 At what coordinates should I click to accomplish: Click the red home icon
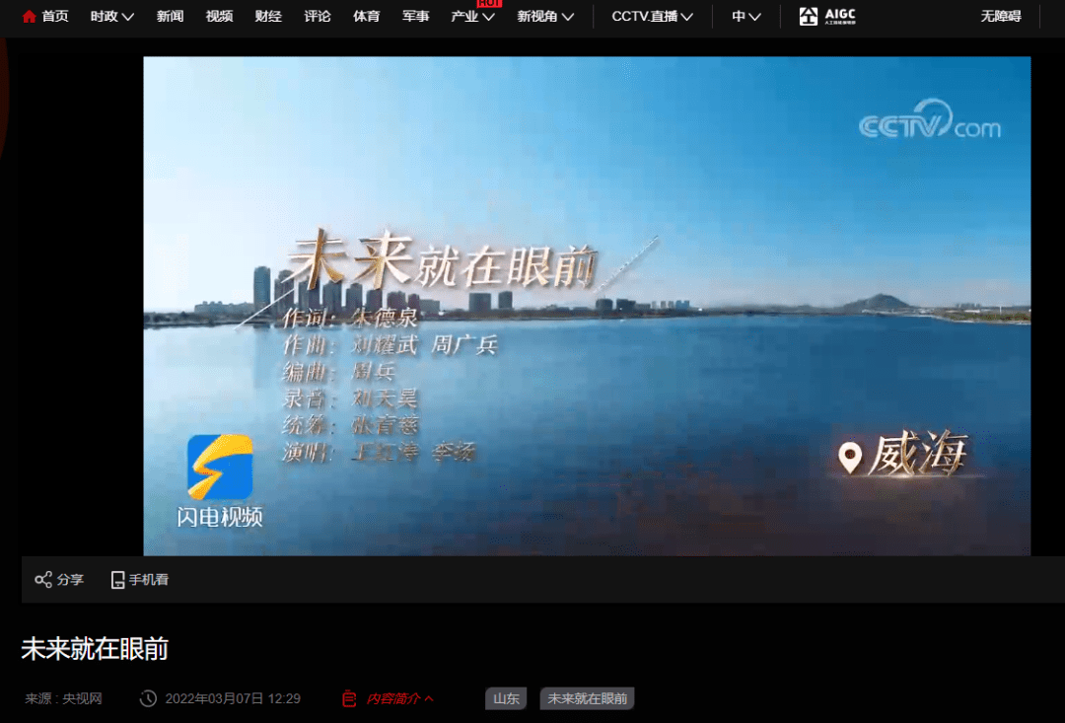[x=29, y=17]
